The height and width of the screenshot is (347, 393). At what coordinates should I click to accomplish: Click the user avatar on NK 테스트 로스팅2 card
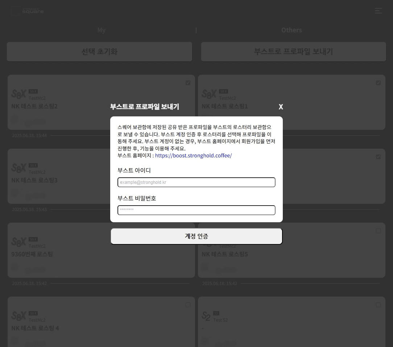point(15,119)
